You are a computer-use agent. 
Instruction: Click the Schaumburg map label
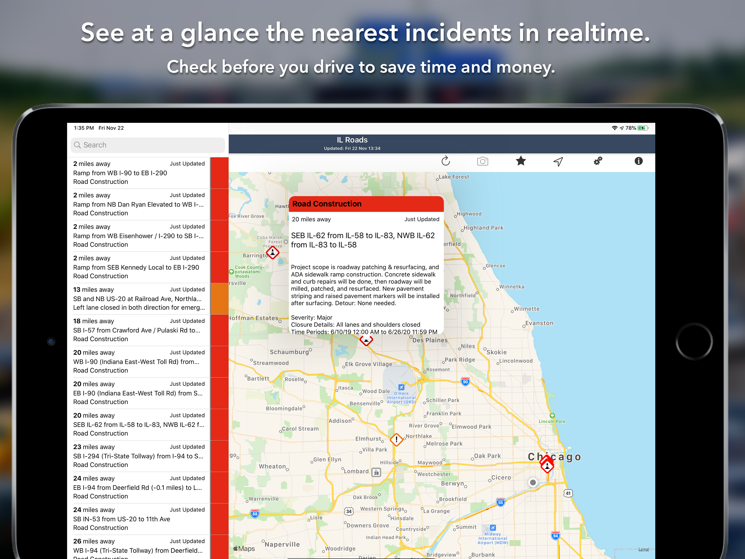tap(289, 352)
